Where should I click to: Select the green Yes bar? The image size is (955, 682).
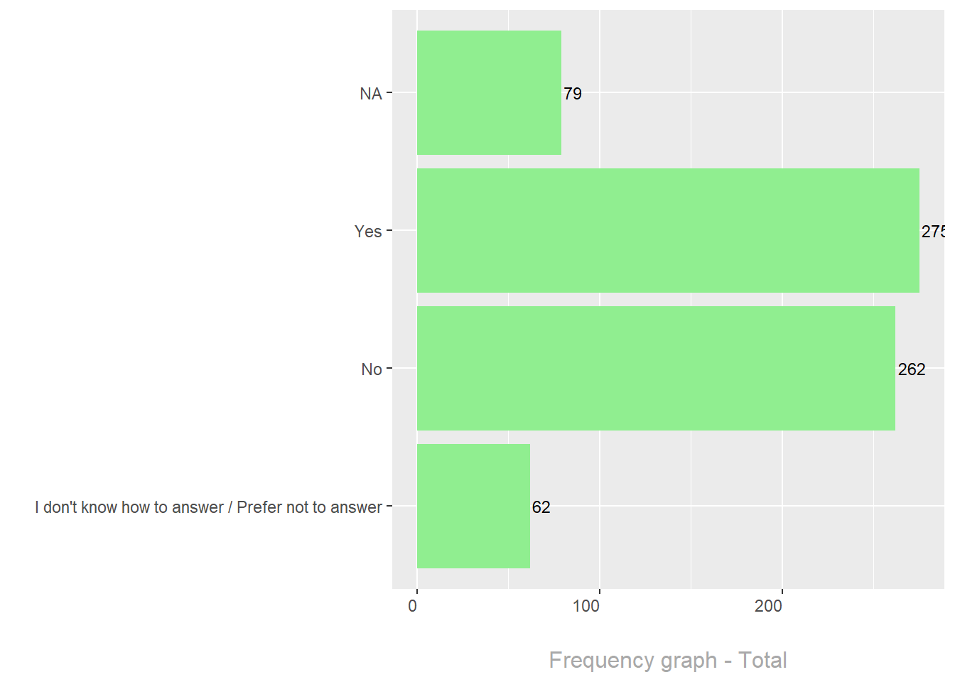668,230
